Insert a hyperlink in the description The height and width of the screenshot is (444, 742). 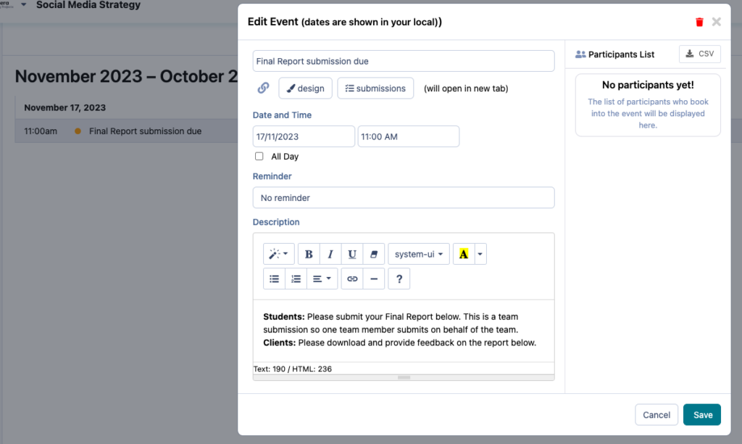coord(352,279)
